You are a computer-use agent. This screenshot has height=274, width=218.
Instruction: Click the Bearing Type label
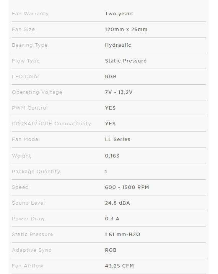click(30, 45)
